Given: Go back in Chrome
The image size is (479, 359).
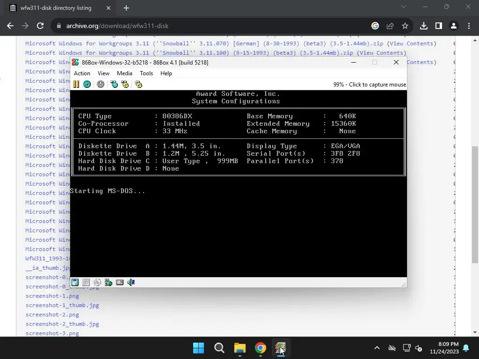Looking at the screenshot, I should tap(10, 26).
